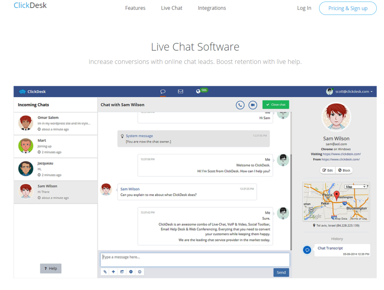Click the Chat Transcript history bubble icon

pos(307,250)
